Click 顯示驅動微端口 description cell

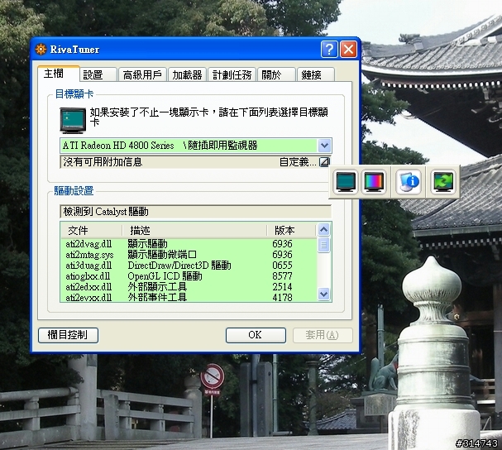(162, 255)
